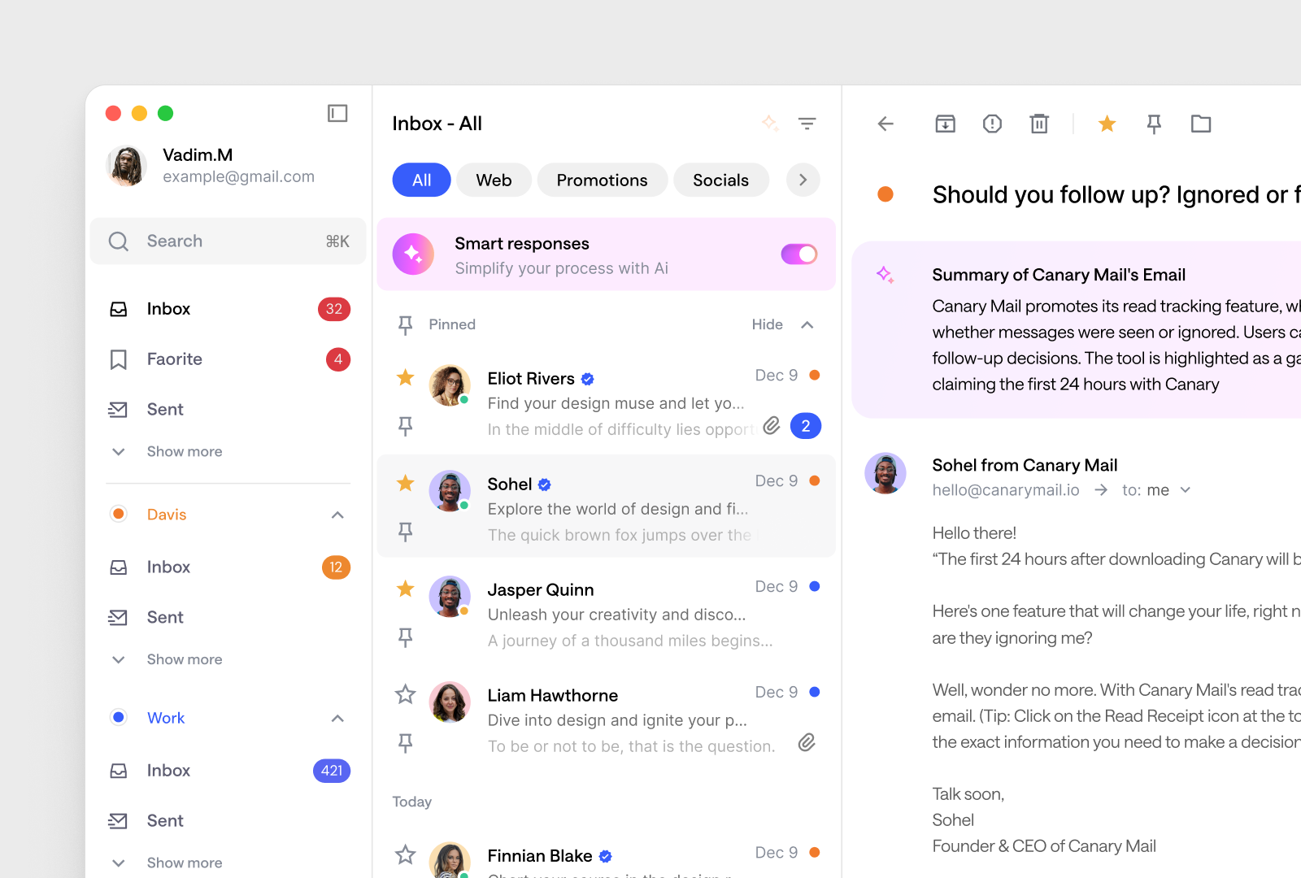Select the Socials inbox filter
Viewport: 1301px width, 878px height.
point(720,180)
